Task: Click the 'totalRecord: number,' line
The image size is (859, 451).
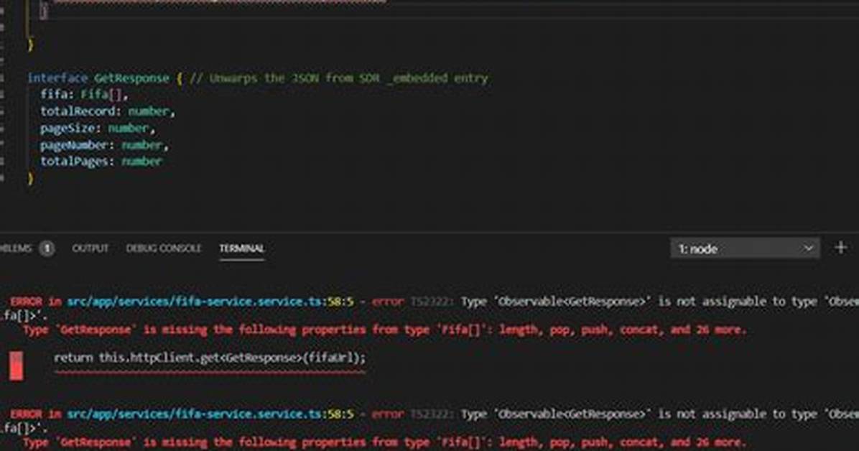Action: (x=108, y=111)
